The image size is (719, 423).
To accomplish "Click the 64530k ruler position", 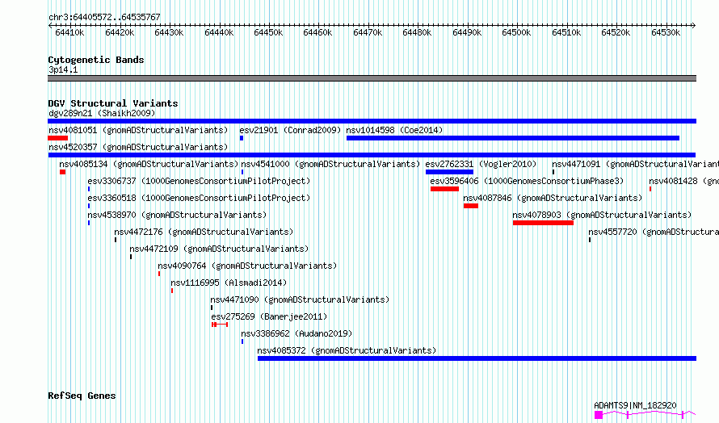I will [x=666, y=32].
